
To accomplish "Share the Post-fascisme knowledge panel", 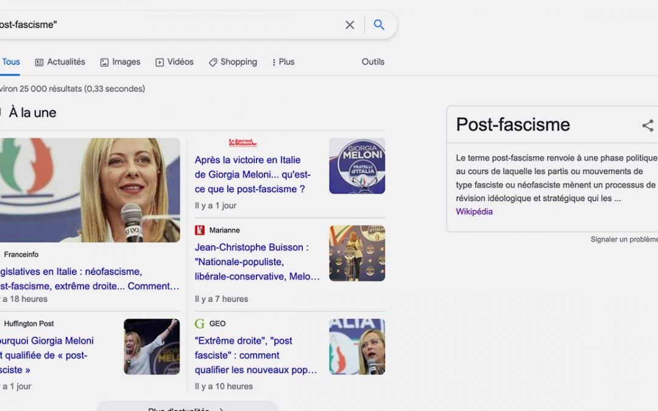I will click(647, 125).
